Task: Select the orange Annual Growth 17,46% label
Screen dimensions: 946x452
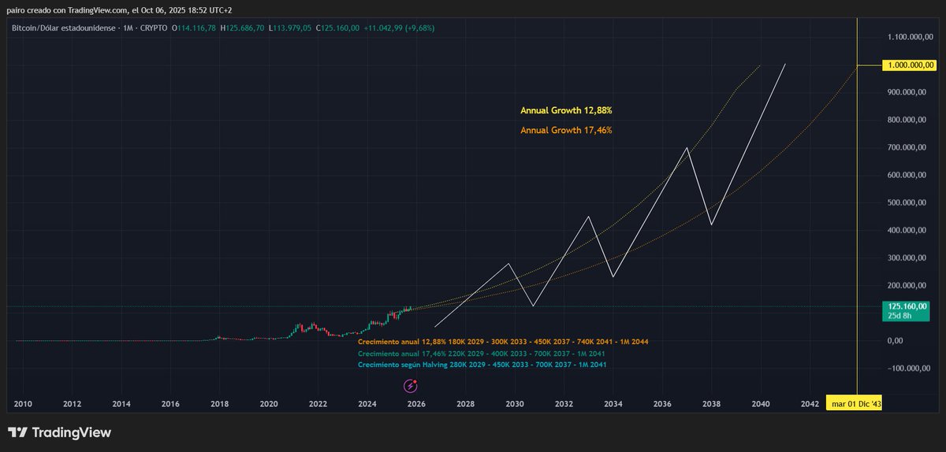Action: [566, 130]
